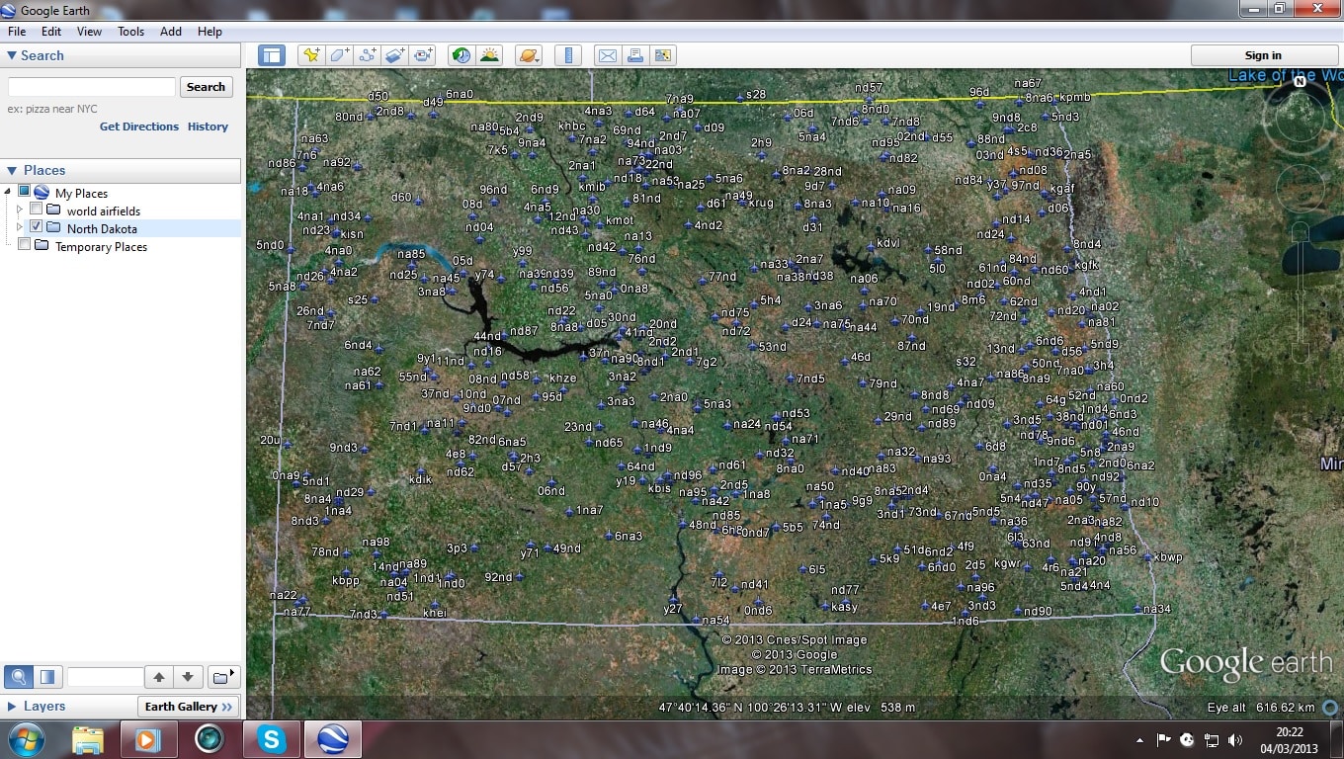Open the Add Polygon tool
This screenshot has width=1344, height=759.
(338, 55)
